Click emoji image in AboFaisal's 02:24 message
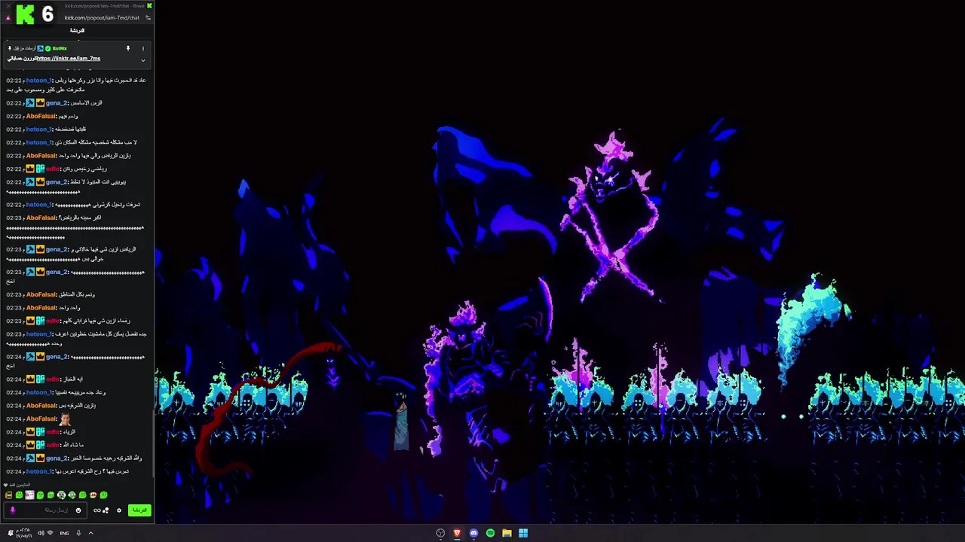Screen dimensions: 965x542 click(66, 419)
